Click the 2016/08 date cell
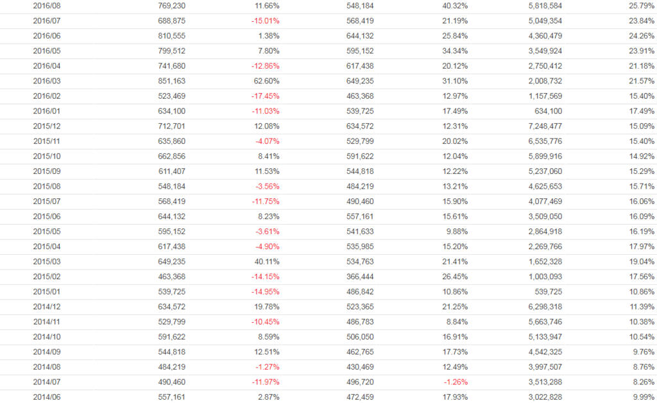Image resolution: width=657 pixels, height=403 pixels. 47,6
